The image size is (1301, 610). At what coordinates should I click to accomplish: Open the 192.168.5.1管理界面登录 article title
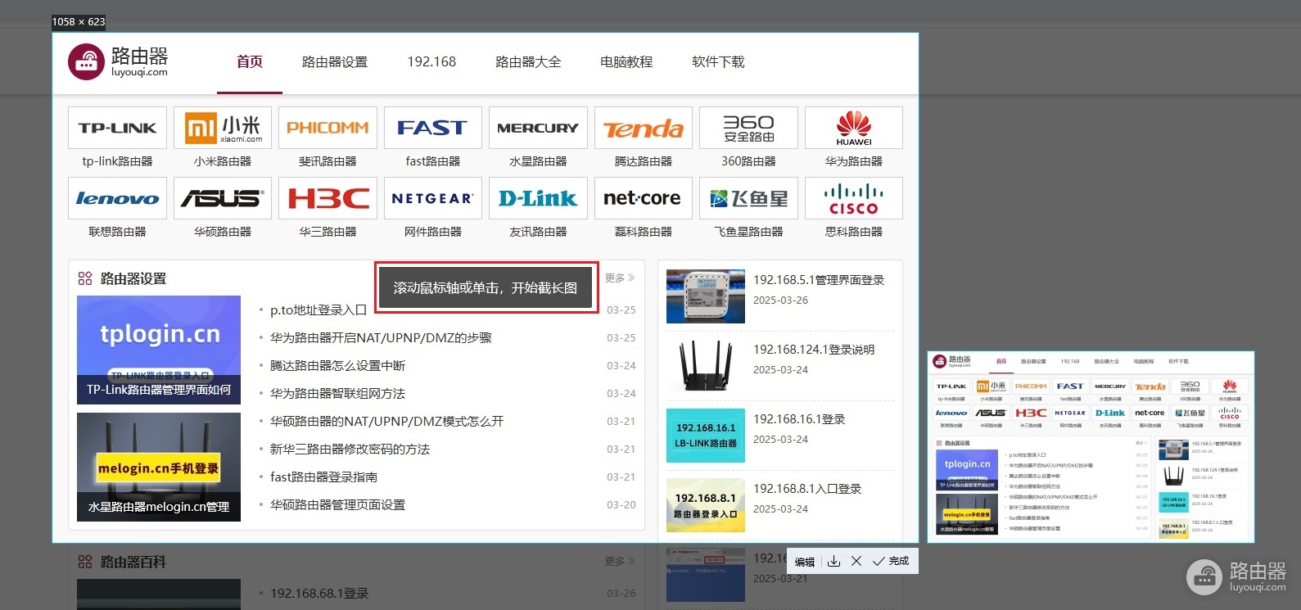819,280
